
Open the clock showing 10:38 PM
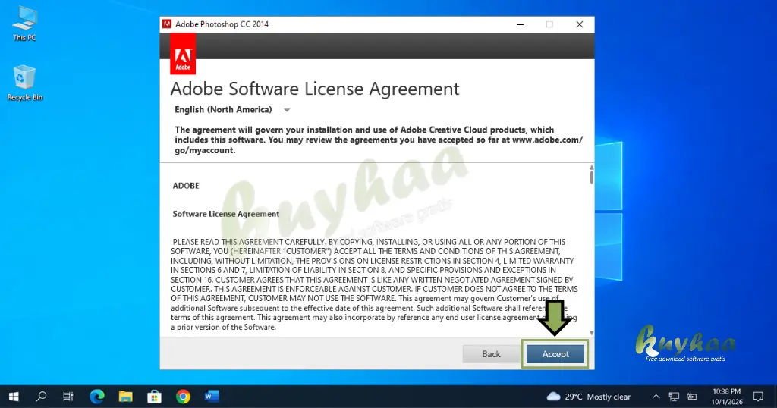pyautogui.click(x=727, y=397)
